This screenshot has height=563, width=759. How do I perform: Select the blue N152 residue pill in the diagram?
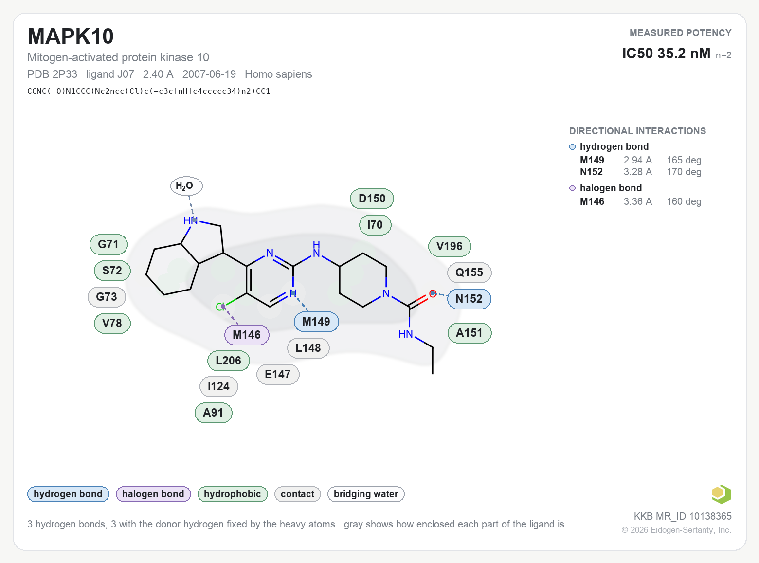tap(469, 299)
